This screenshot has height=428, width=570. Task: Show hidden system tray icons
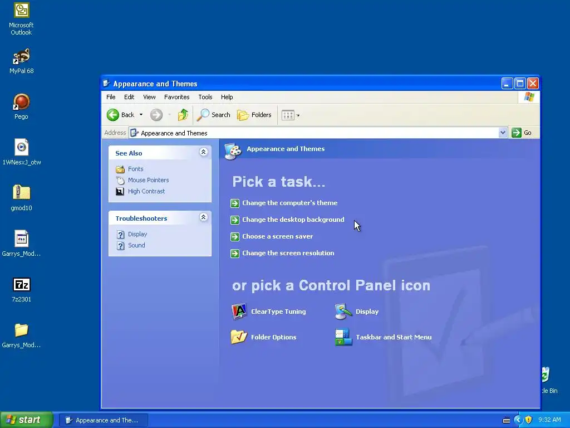coord(518,420)
